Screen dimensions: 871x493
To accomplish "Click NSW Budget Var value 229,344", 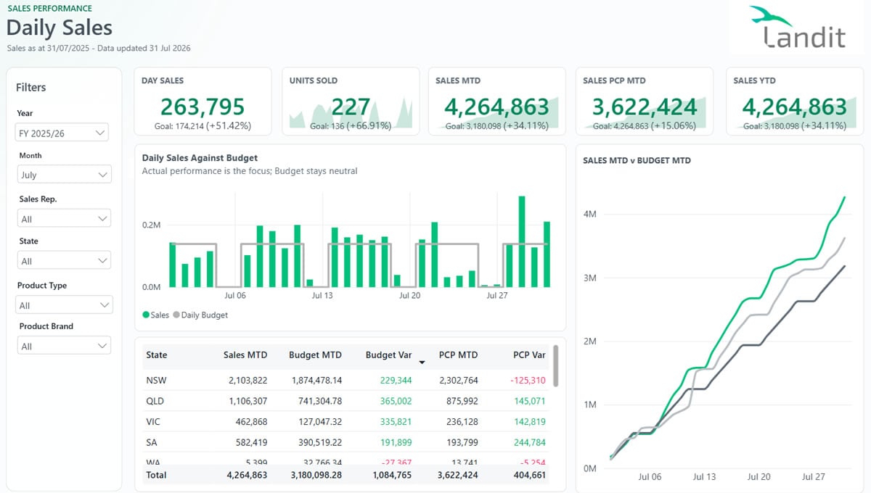I will pyautogui.click(x=395, y=380).
